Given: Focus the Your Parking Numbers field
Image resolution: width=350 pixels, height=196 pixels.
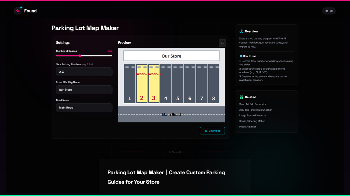Looking at the screenshot, I should (84, 72).
